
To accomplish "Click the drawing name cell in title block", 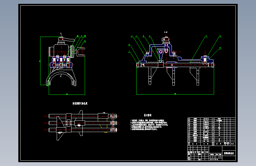I will [229, 153].
